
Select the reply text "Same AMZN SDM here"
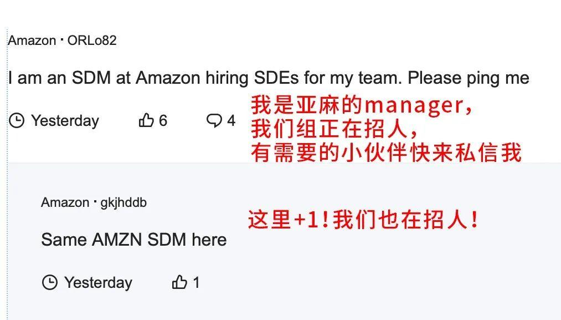(x=133, y=240)
